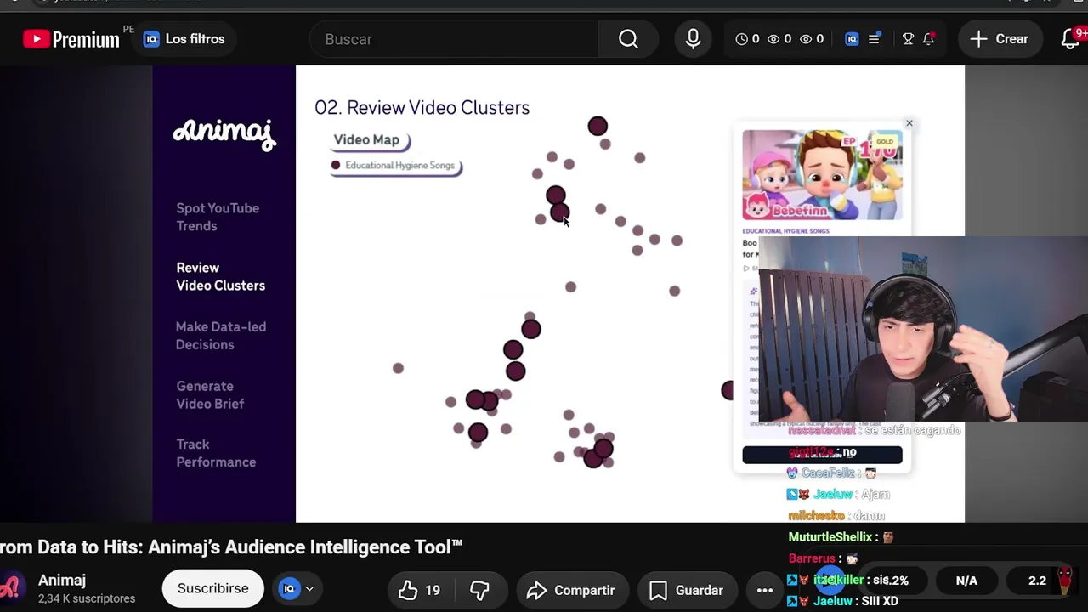Subscribe with the Suscribirse button
1088x612 pixels.
213,588
